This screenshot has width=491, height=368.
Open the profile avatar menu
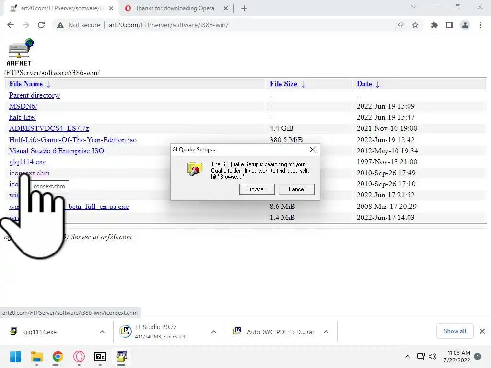coord(465,25)
